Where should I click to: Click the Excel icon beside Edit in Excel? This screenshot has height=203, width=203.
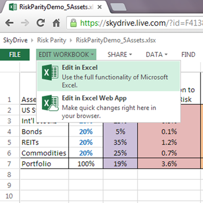tap(50, 72)
